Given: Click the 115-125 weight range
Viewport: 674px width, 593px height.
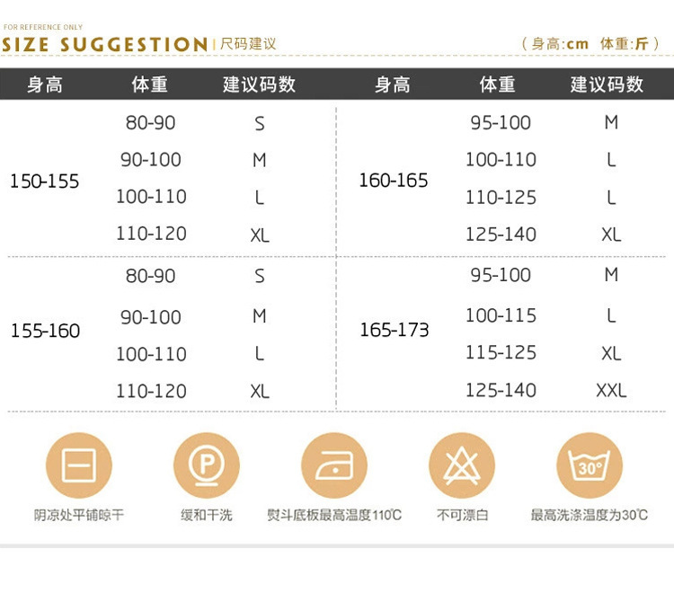Looking at the screenshot, I should (x=501, y=353).
